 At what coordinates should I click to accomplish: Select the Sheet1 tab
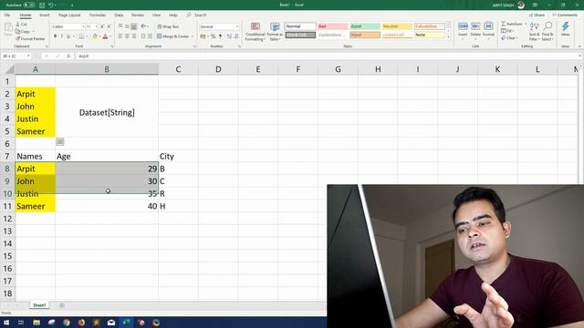[39, 305]
